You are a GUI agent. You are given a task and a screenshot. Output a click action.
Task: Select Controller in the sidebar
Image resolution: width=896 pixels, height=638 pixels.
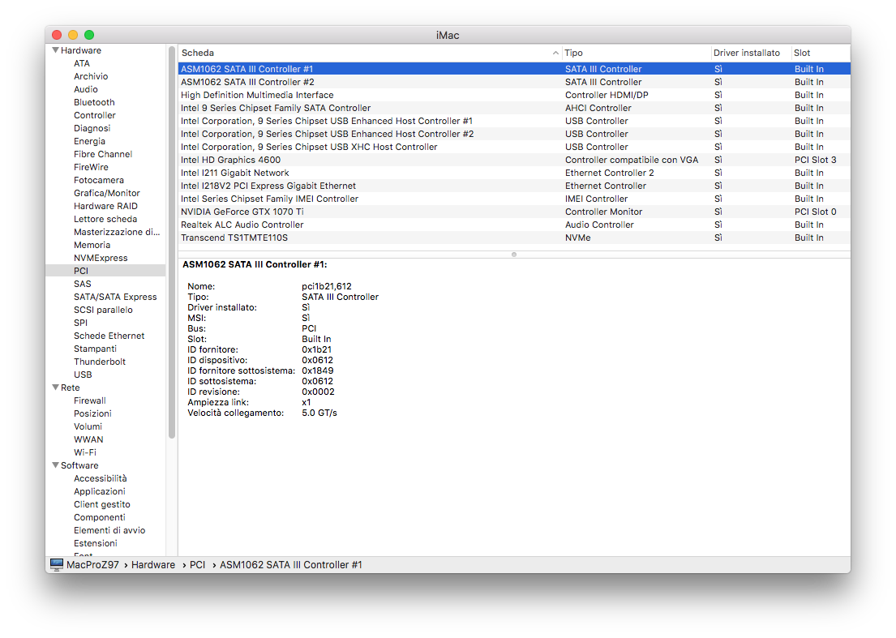coord(94,115)
